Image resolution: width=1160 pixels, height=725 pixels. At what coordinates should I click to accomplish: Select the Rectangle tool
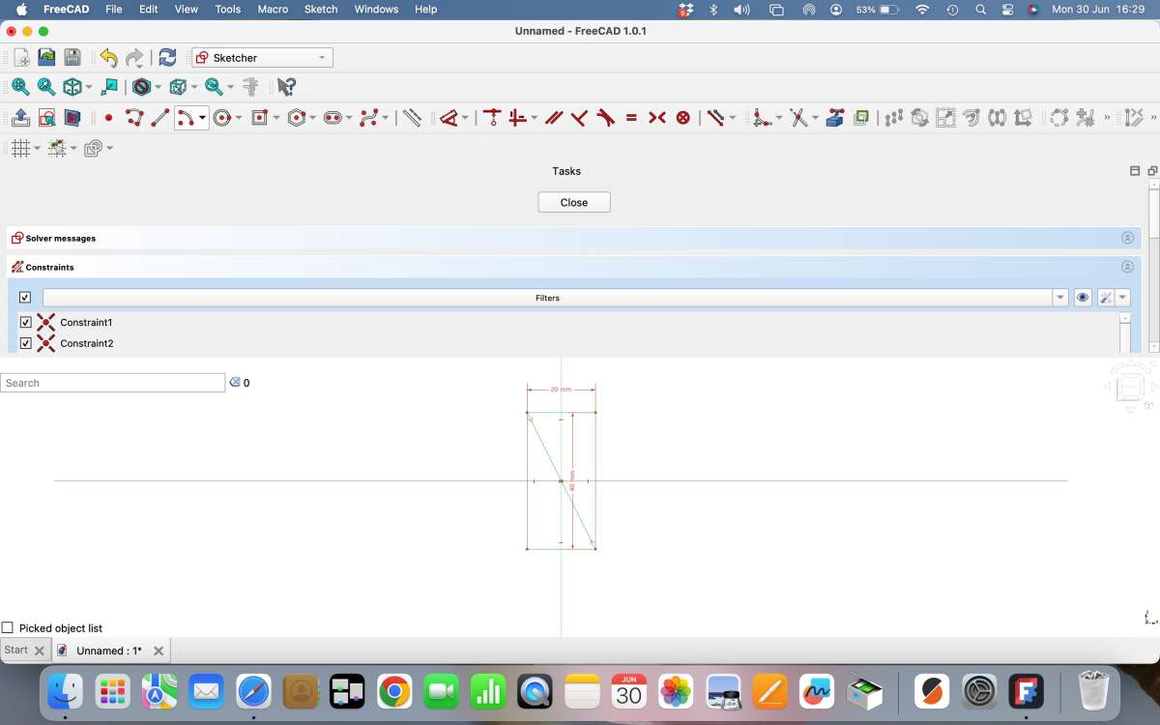point(259,118)
